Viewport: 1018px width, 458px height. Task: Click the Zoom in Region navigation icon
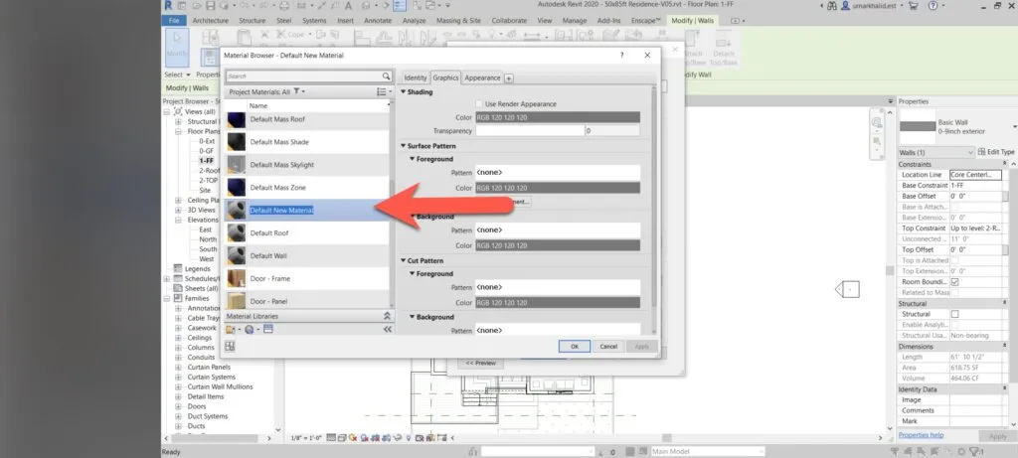point(877,141)
